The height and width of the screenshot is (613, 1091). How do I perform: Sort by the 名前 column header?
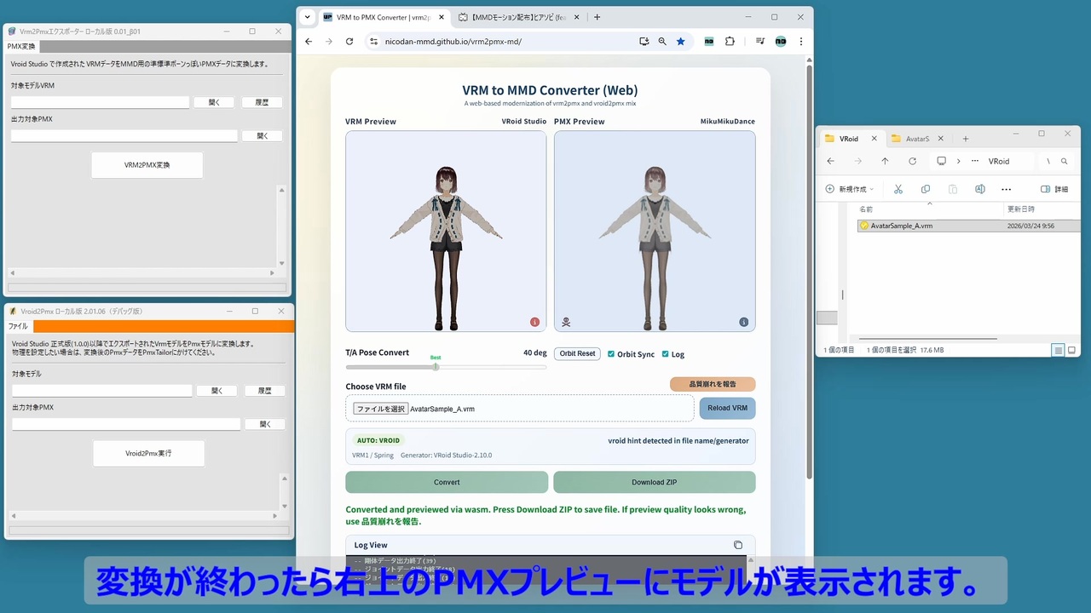865,209
